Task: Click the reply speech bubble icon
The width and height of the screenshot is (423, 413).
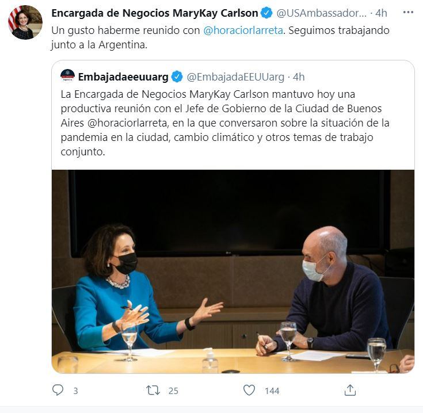Action: pyautogui.click(x=58, y=390)
